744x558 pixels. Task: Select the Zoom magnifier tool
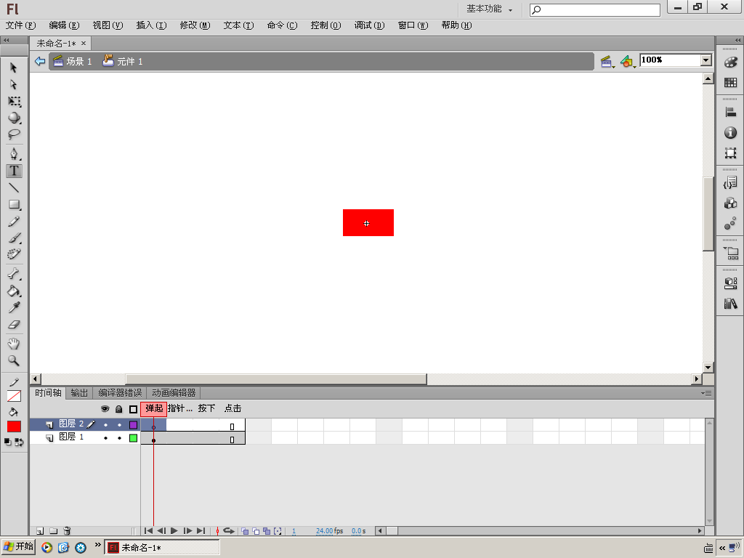tap(14, 360)
